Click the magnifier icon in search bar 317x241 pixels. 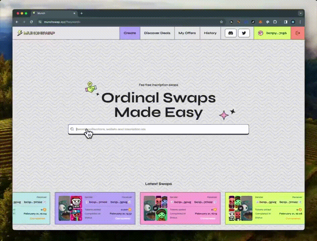tap(72, 129)
